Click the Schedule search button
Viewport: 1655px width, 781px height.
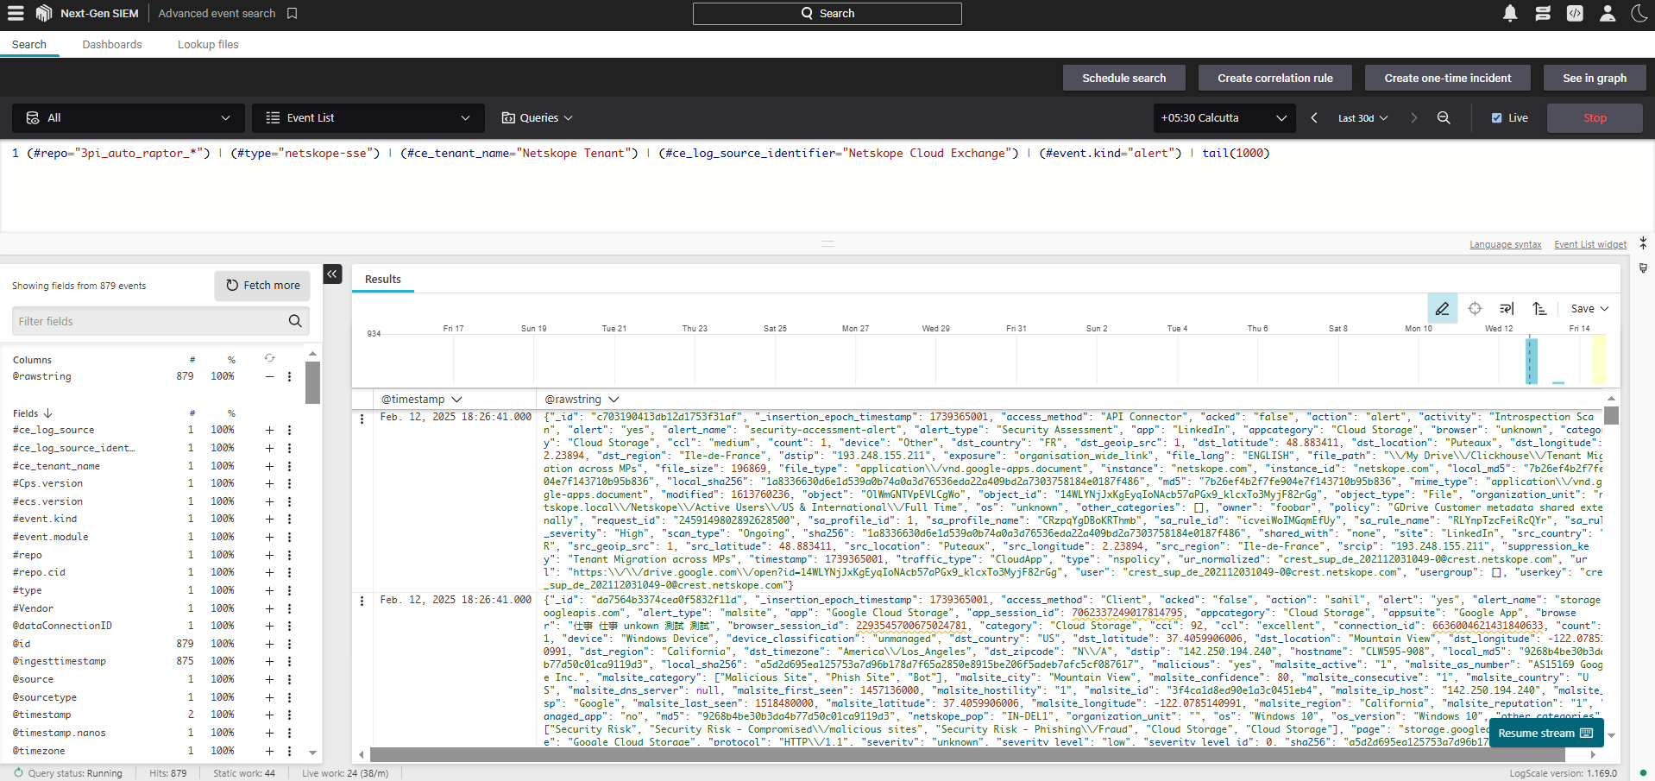1123,78
